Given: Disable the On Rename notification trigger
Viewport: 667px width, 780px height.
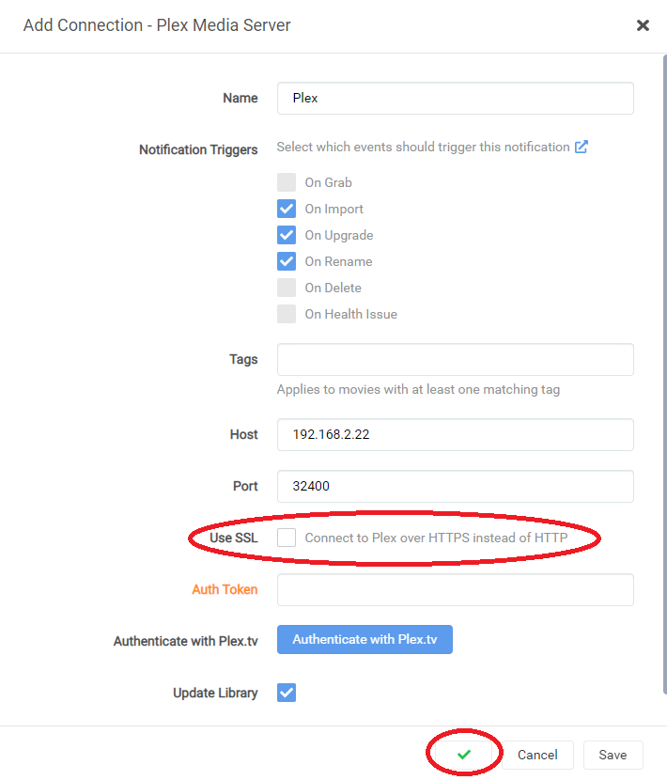Looking at the screenshot, I should pyautogui.click(x=287, y=261).
